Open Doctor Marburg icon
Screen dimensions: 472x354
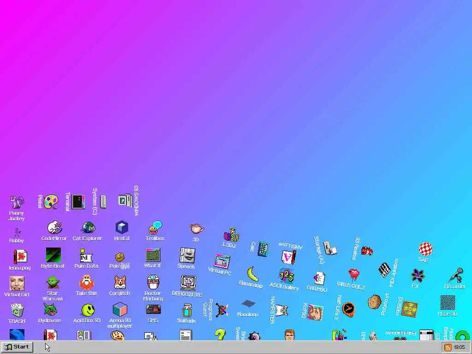tap(153, 282)
